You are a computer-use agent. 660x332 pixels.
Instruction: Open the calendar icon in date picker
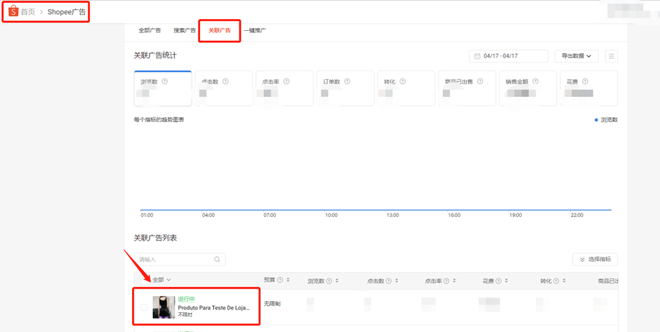477,56
